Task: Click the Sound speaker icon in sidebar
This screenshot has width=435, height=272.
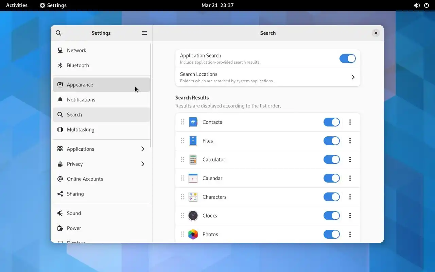Action: click(x=60, y=213)
